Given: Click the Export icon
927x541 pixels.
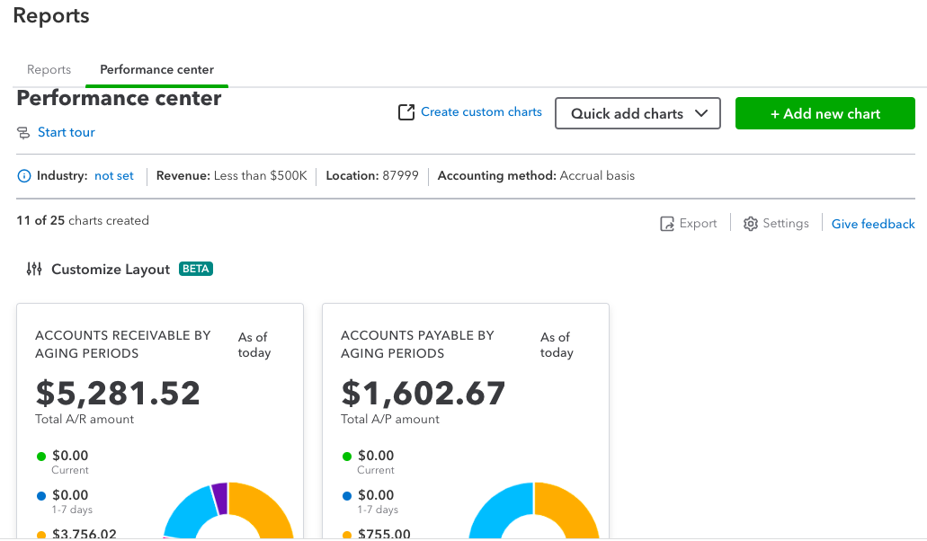Looking at the screenshot, I should pos(667,224).
